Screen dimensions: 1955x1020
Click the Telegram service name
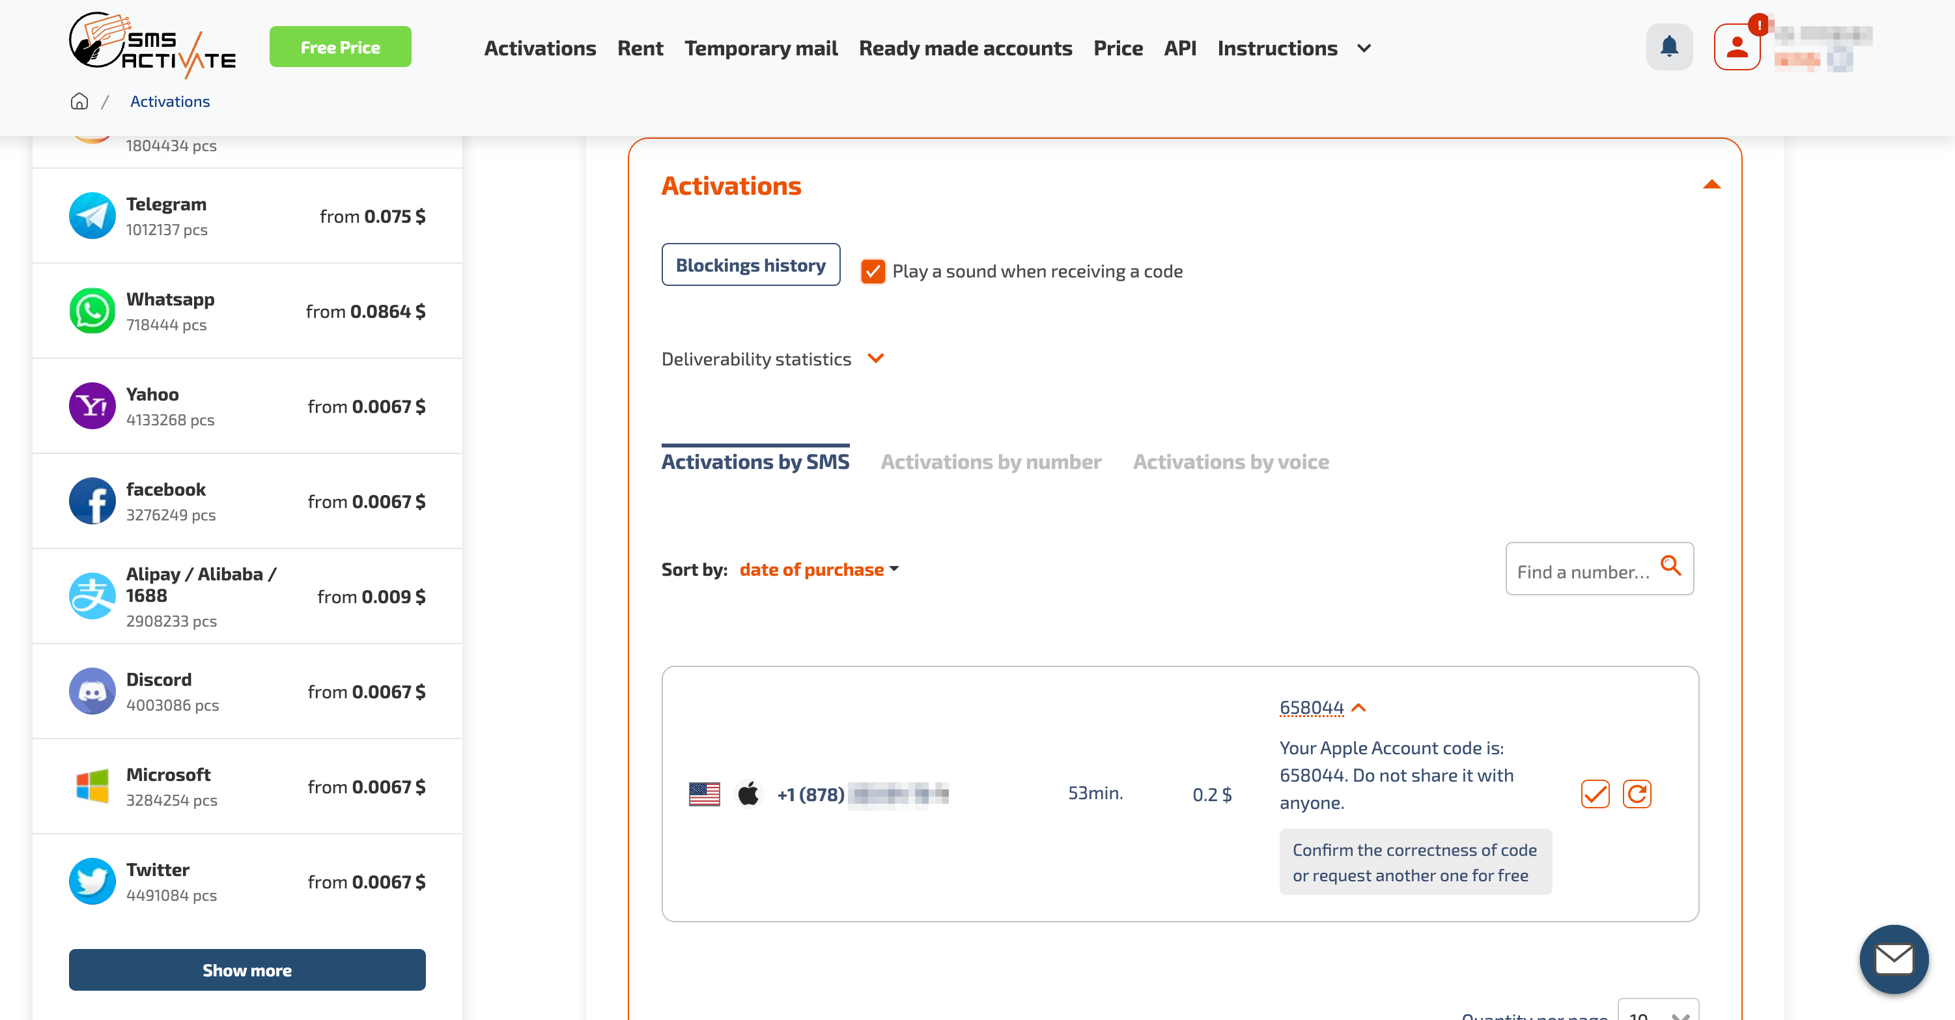click(x=166, y=203)
